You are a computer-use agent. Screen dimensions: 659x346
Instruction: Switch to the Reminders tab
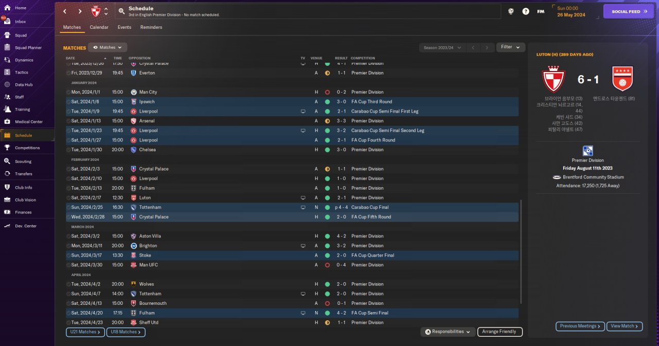[x=151, y=27]
